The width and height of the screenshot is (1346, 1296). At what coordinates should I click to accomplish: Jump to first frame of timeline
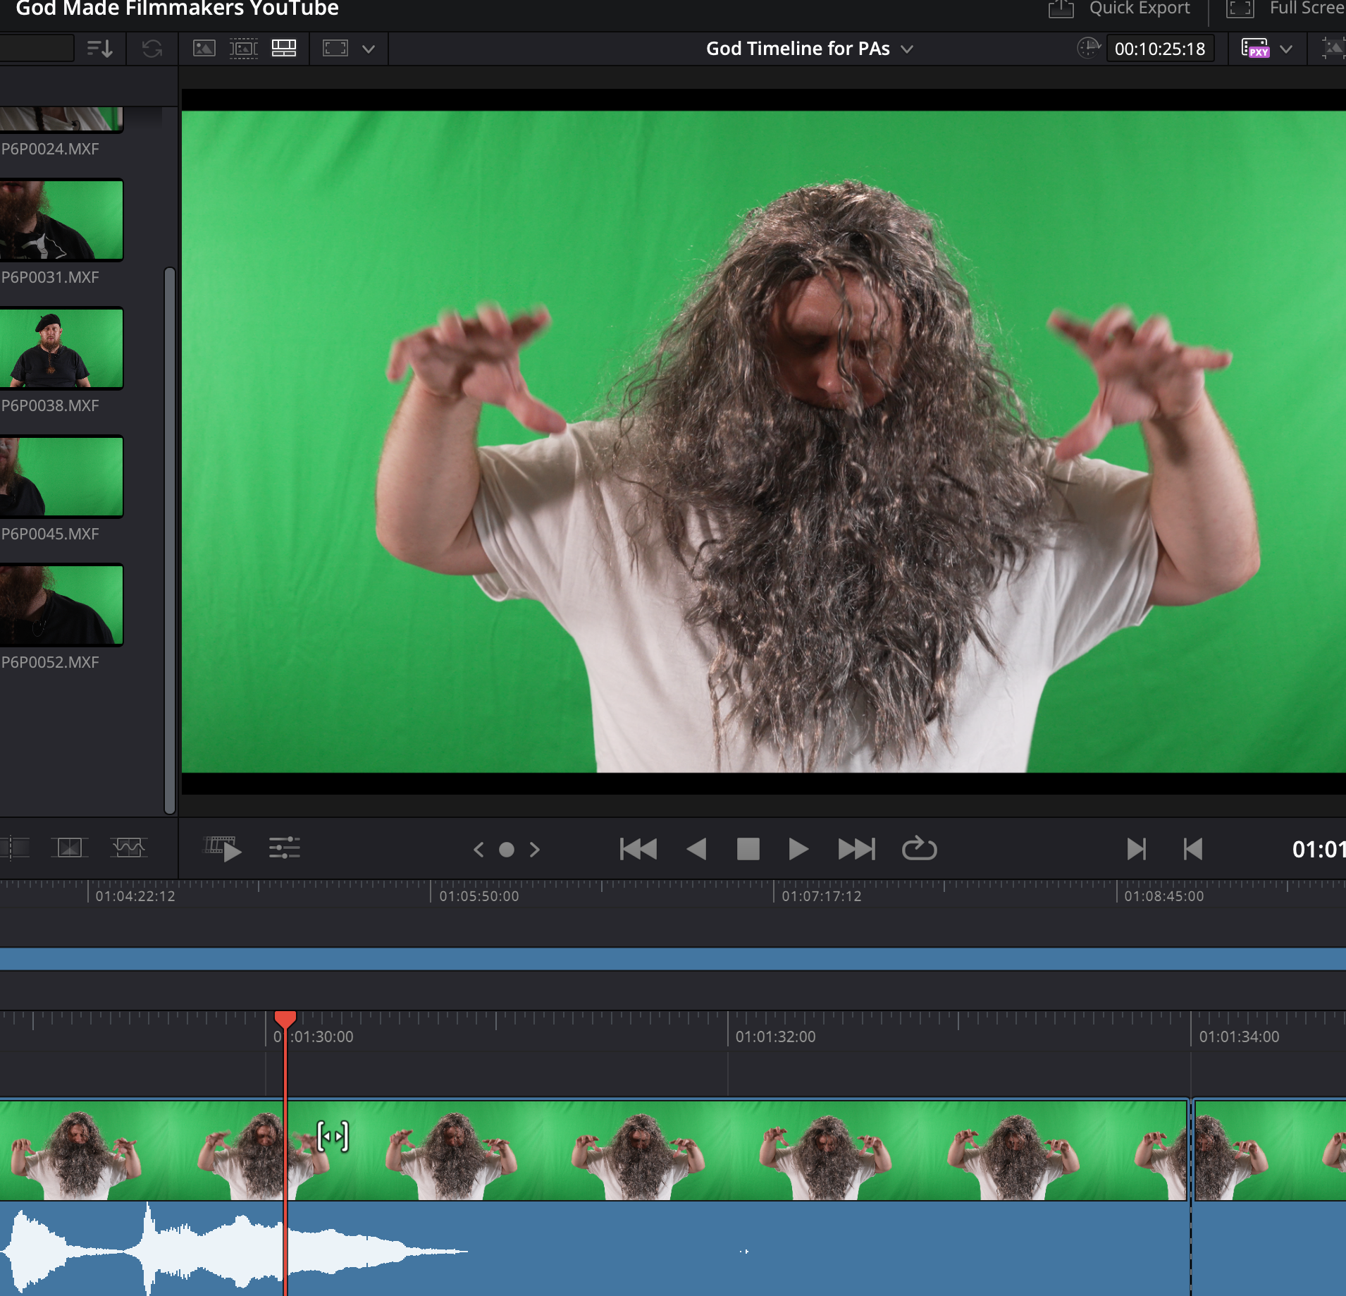pos(638,849)
